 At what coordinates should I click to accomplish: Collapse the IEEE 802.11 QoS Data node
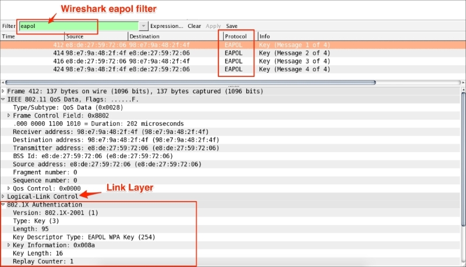[3, 99]
